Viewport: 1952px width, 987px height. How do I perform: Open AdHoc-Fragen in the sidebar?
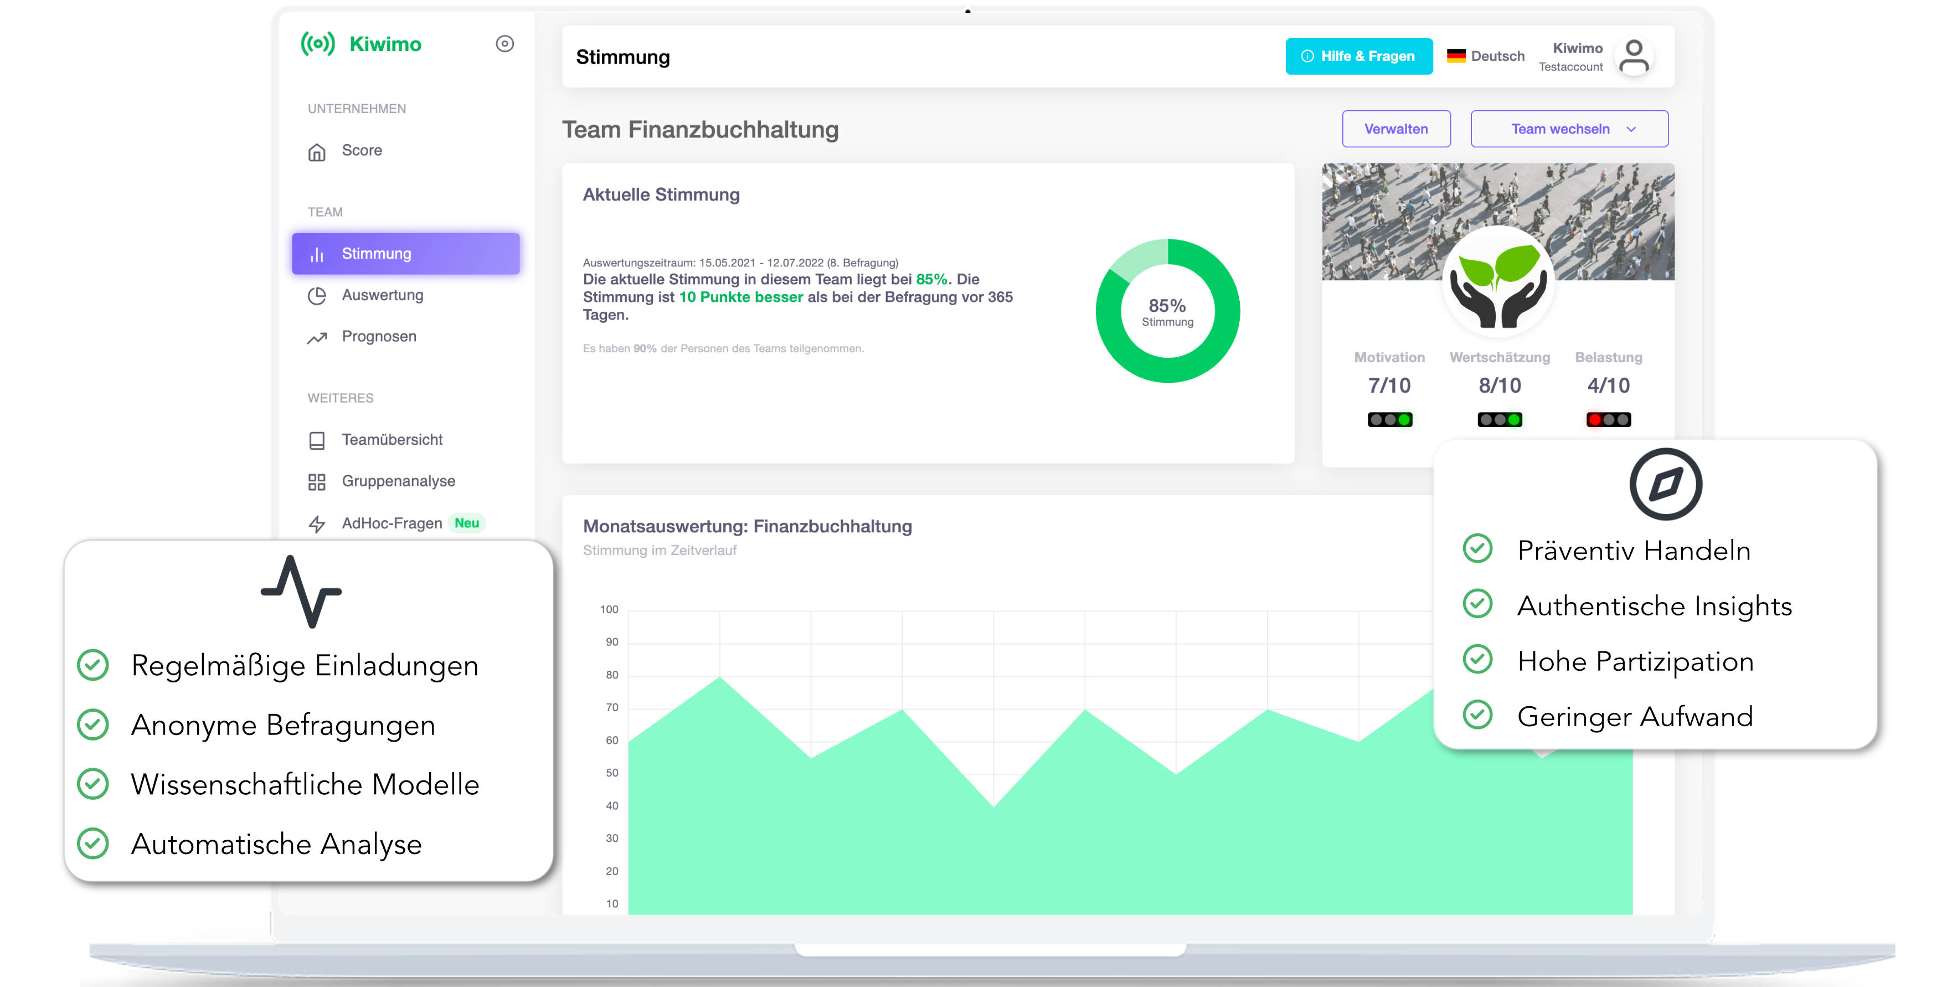[x=405, y=523]
